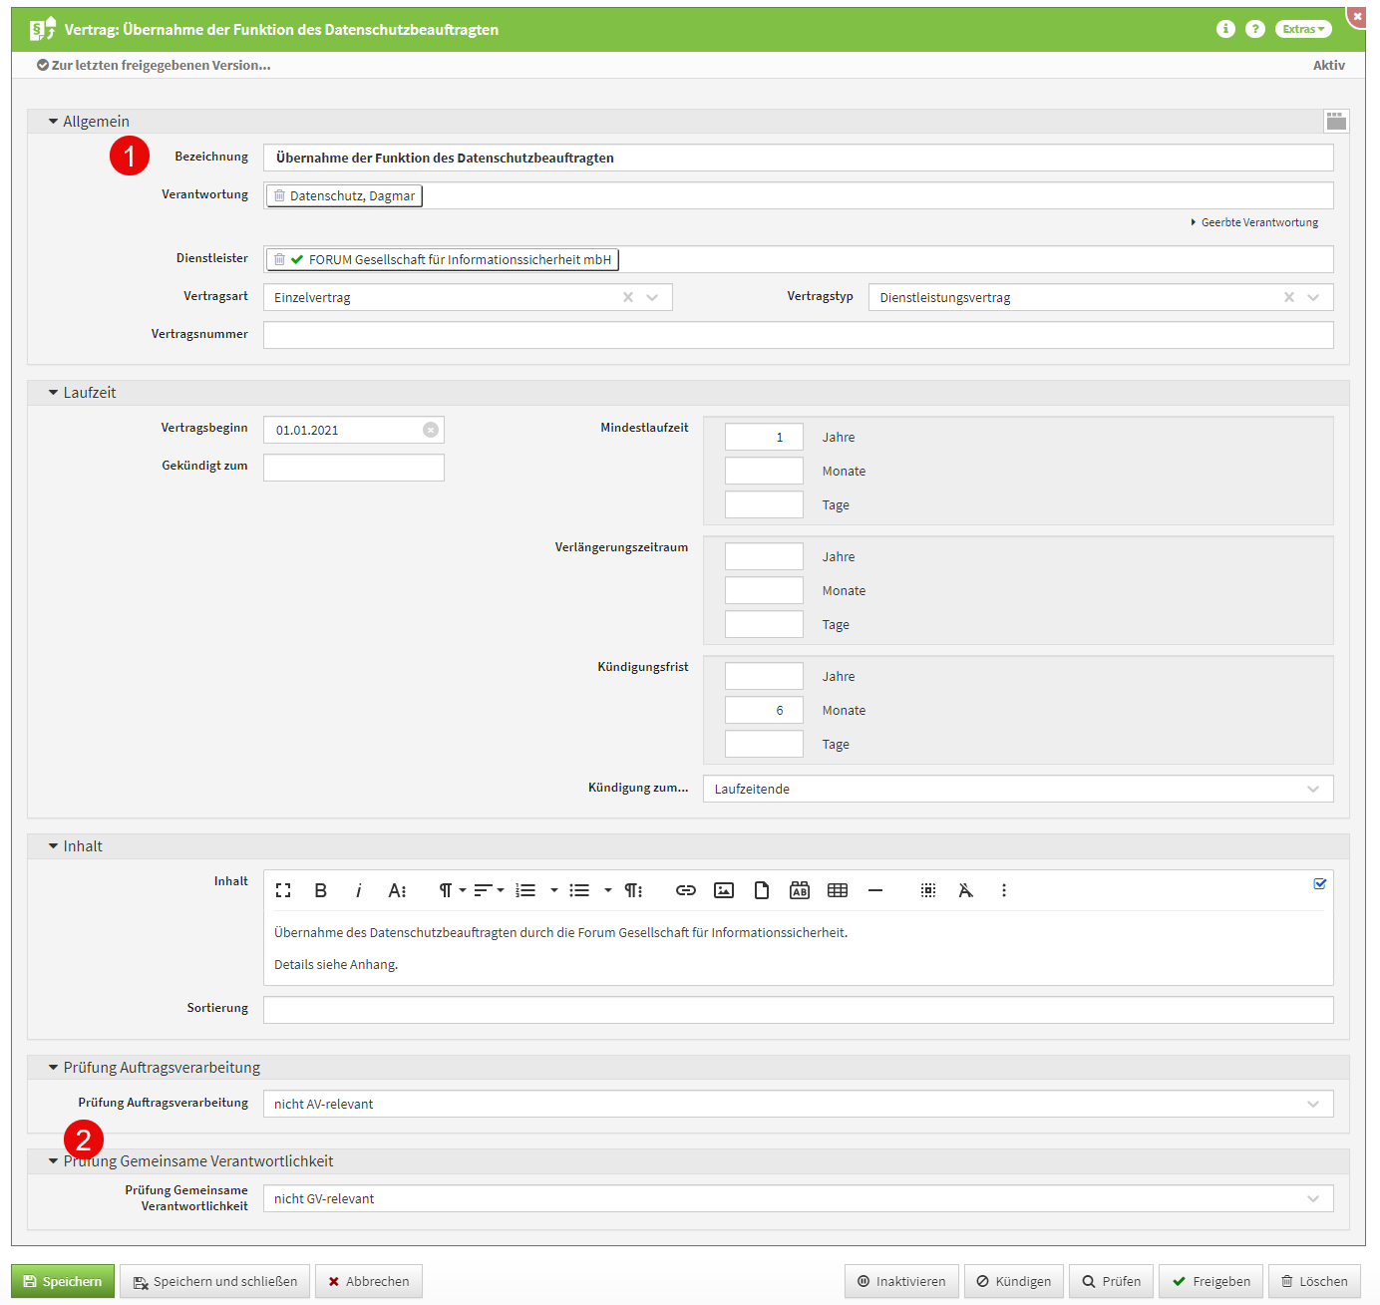Remove Datenschutz, Dagmar using the trash icon
This screenshot has width=1380, height=1305.
point(280,196)
